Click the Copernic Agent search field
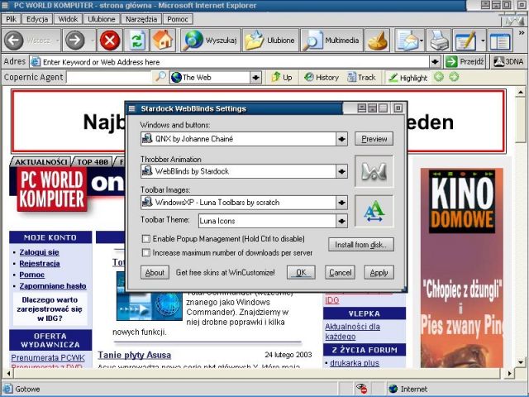Screen dimensions: 529x397 109,77
